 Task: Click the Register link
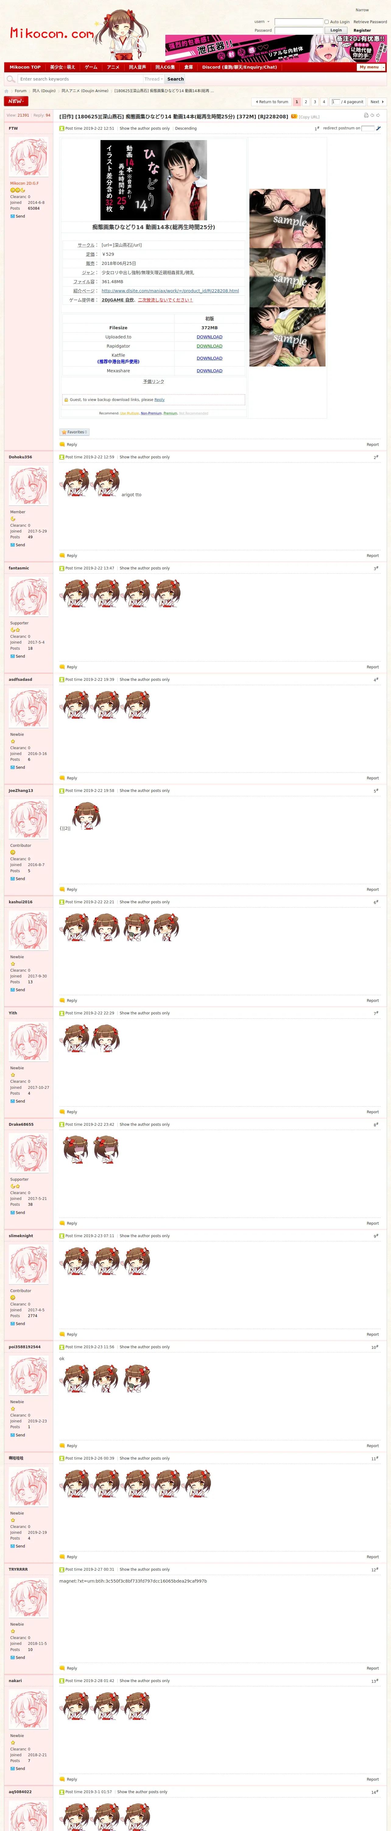362,31
